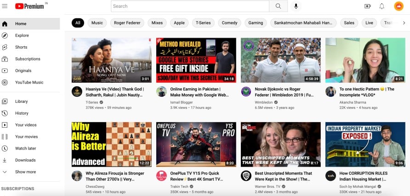Open title Haaniya Ve (Video) Thank God
Viewport: 410px width, 196px height.
(x=115, y=92)
